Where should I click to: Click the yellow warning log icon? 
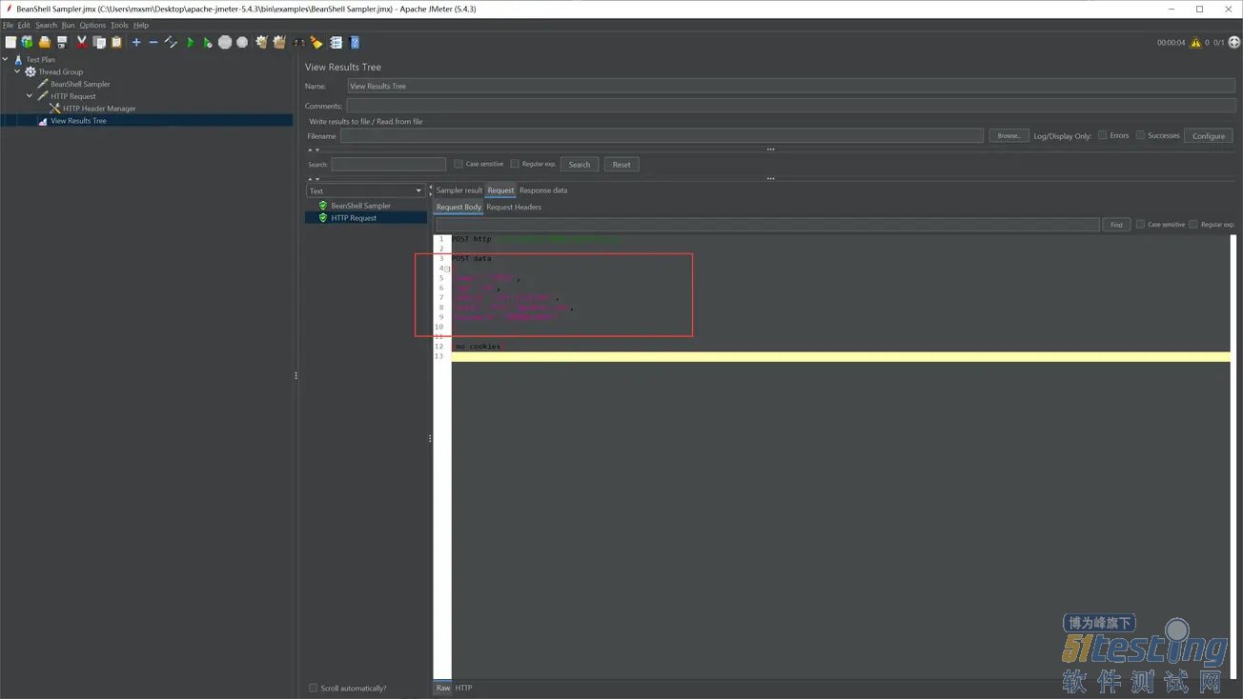(x=1195, y=42)
